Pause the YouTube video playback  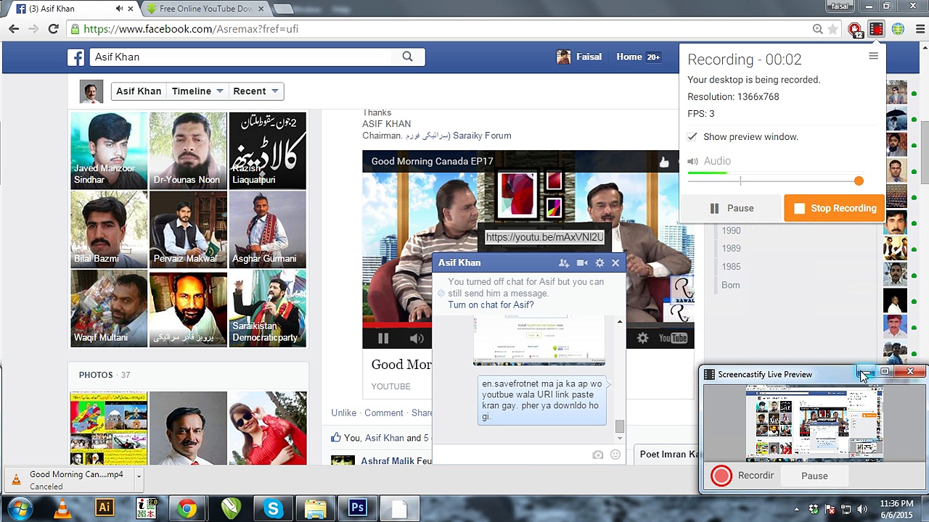[383, 338]
